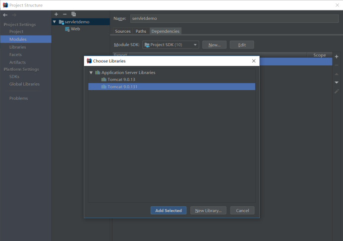Click the servletdemo module folder icon
Viewport: 343px width, 241px height.
[61, 22]
